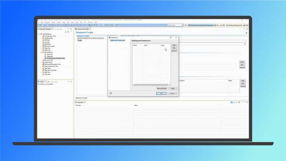Click the Login column header

click(x=166, y=45)
